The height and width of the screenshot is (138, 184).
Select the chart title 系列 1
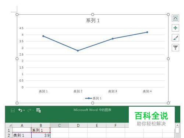click(93, 20)
